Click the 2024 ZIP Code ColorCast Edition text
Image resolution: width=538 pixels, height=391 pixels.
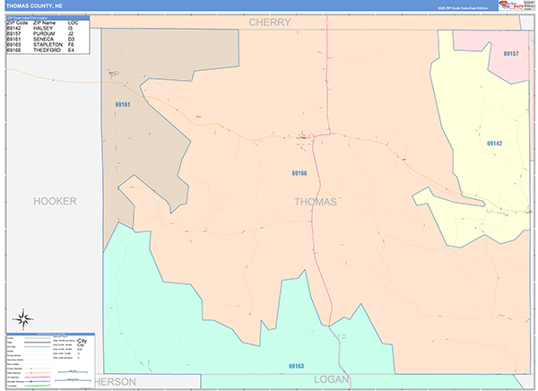click(x=463, y=8)
